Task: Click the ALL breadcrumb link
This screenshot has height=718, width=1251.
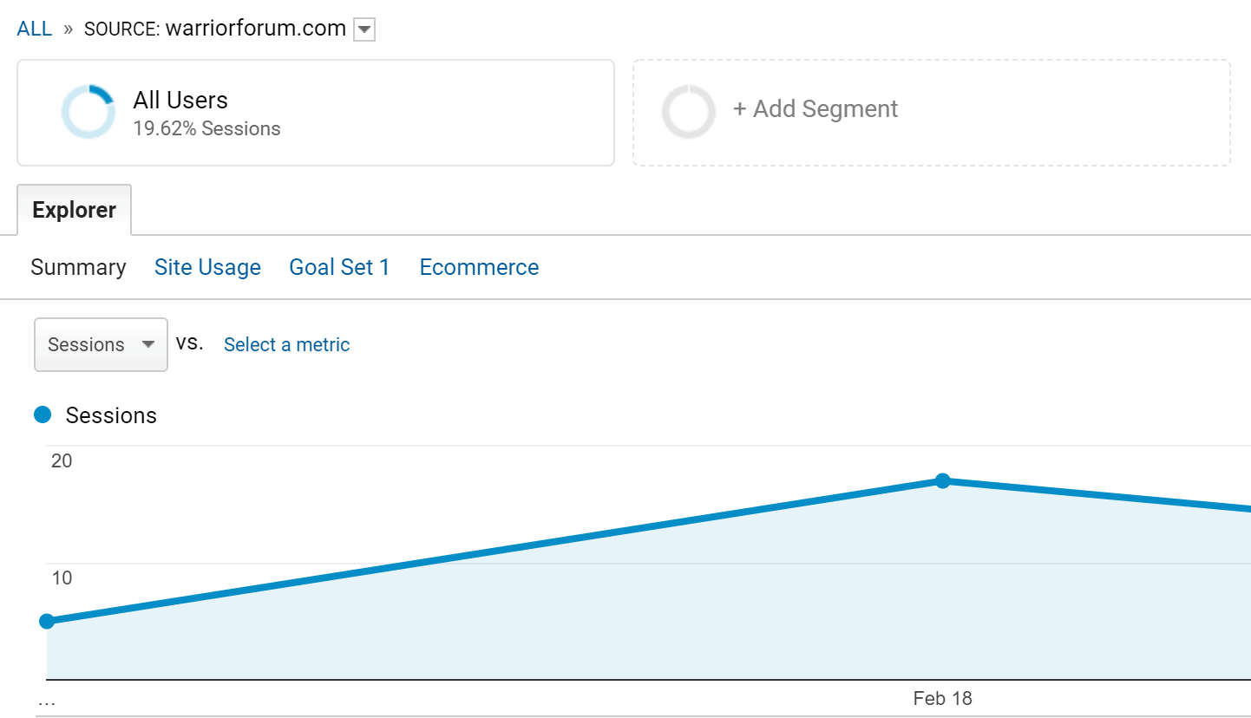Action: (34, 28)
